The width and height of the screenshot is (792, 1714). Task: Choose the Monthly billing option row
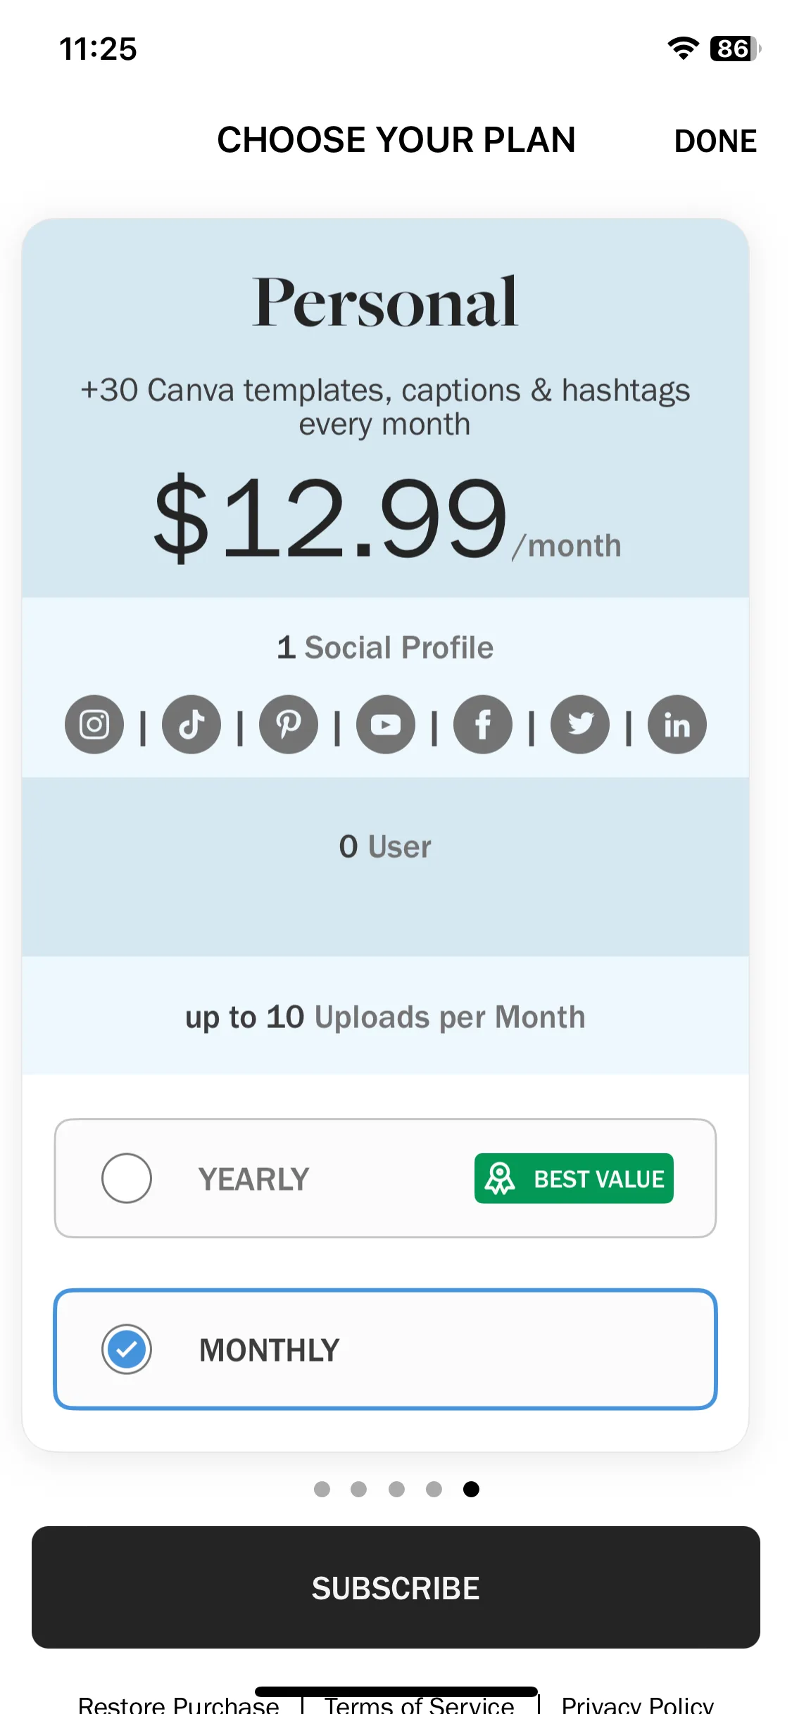385,1350
